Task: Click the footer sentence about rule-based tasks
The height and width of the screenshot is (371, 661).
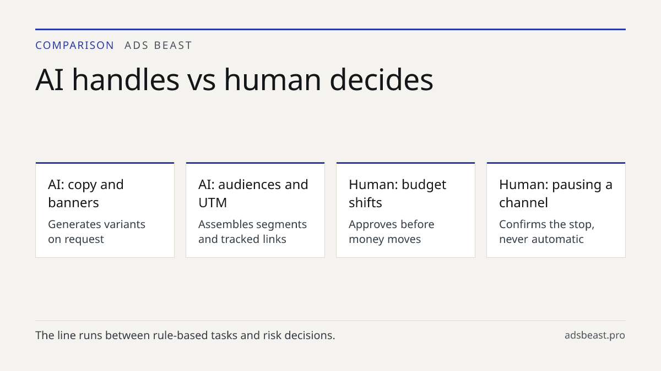Action: [x=185, y=335]
